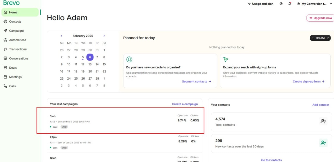Select February 14 on the calendar
Screen dimensions: 334x162
click(97, 64)
